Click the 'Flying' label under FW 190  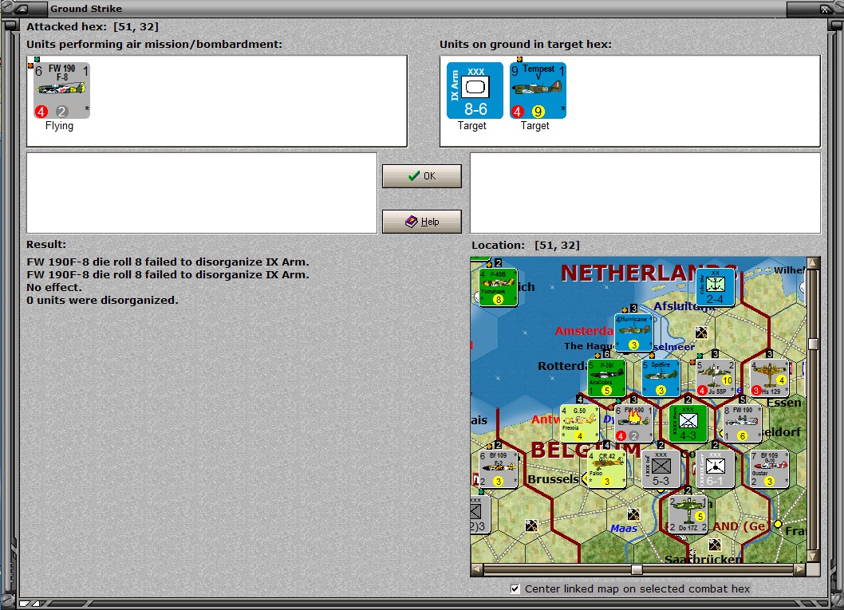[x=59, y=126]
